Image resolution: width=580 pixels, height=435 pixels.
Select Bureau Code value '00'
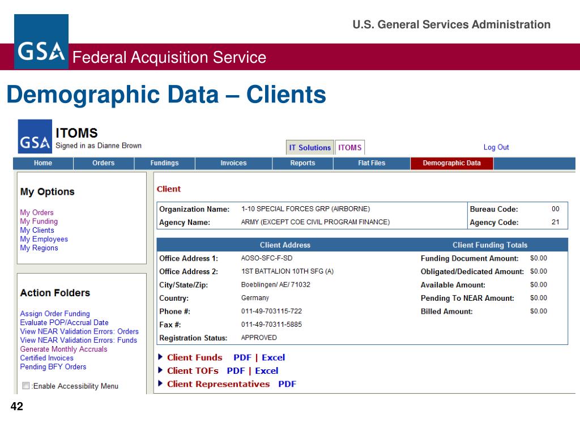pyautogui.click(x=556, y=209)
